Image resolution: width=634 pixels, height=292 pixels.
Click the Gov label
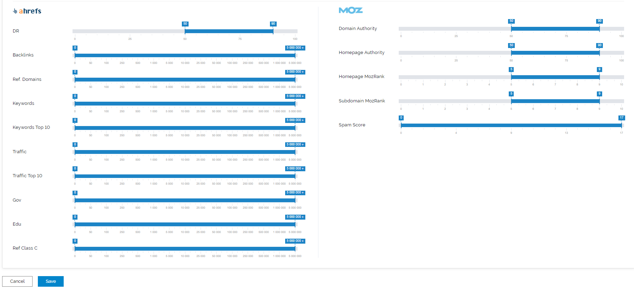point(17,200)
